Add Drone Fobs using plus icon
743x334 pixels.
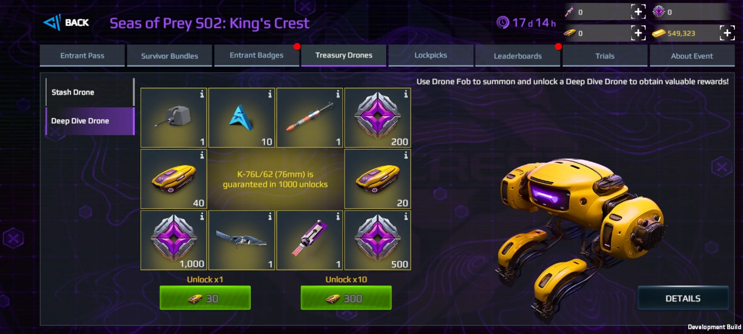coord(638,33)
